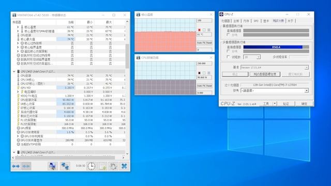The image size is (331, 186).
Task: Click HWiNFO gray collapse-columns arrows icon
Action: 26,166
